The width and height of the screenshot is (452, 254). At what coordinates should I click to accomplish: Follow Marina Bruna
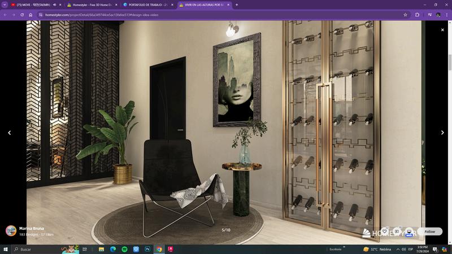click(x=429, y=231)
